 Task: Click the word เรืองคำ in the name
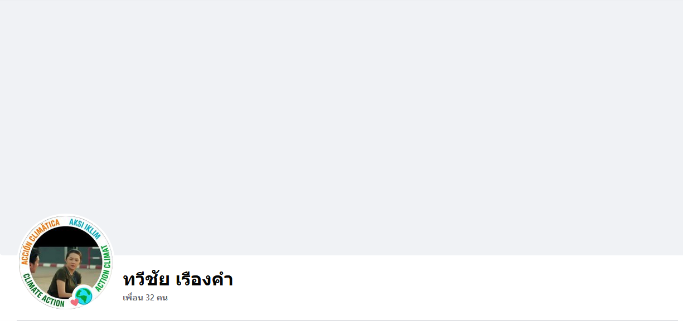click(204, 279)
